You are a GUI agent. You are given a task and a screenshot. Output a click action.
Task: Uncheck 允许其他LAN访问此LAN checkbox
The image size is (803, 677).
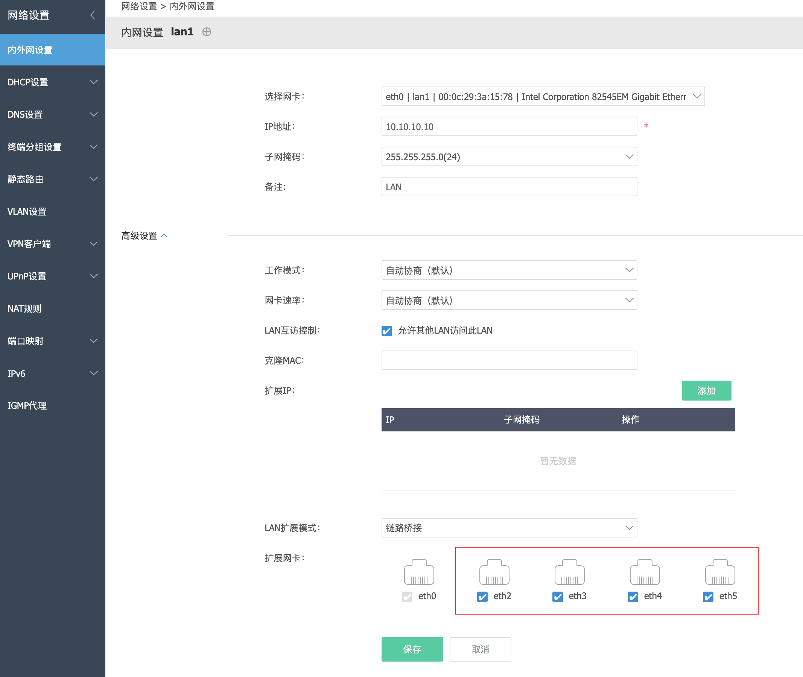point(387,331)
